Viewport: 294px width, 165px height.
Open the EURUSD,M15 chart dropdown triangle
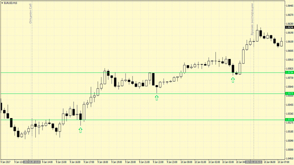pyautogui.click(x=2, y=3)
